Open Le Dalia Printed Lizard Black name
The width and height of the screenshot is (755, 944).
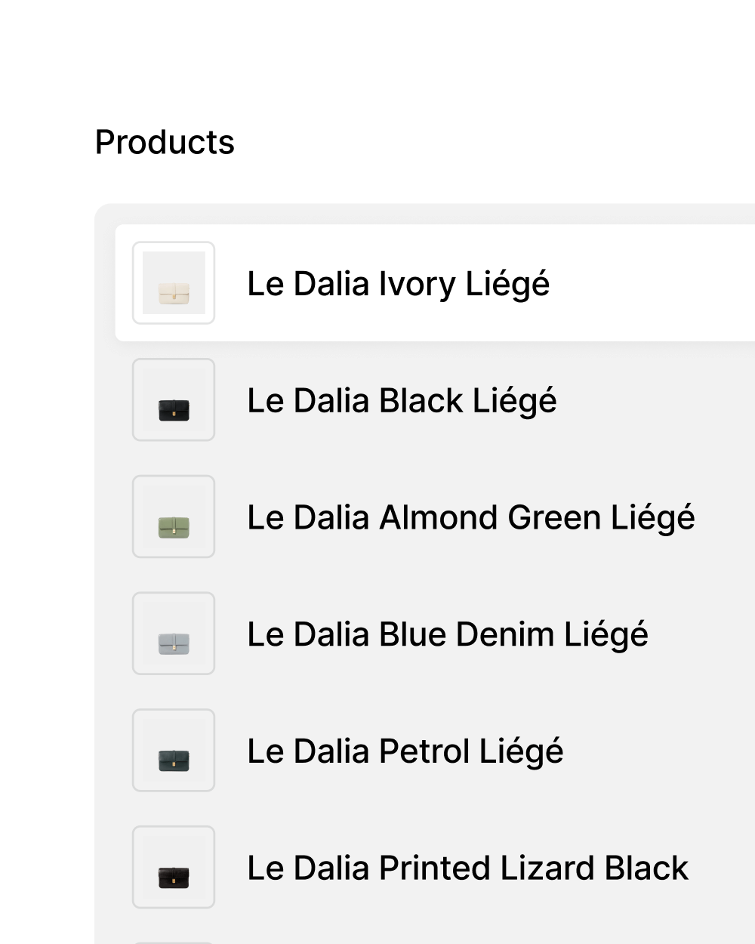click(x=467, y=868)
